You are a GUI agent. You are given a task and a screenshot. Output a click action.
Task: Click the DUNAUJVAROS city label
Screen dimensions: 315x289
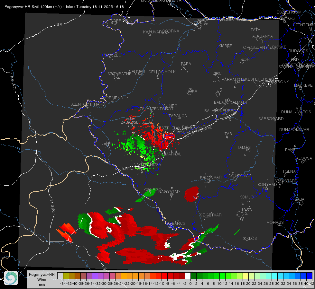296,112
